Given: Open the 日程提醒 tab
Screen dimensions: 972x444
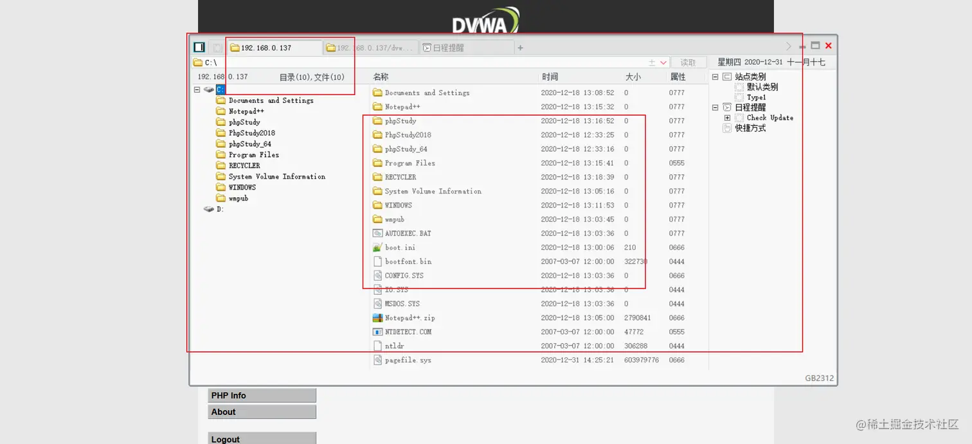Looking at the screenshot, I should point(467,48).
